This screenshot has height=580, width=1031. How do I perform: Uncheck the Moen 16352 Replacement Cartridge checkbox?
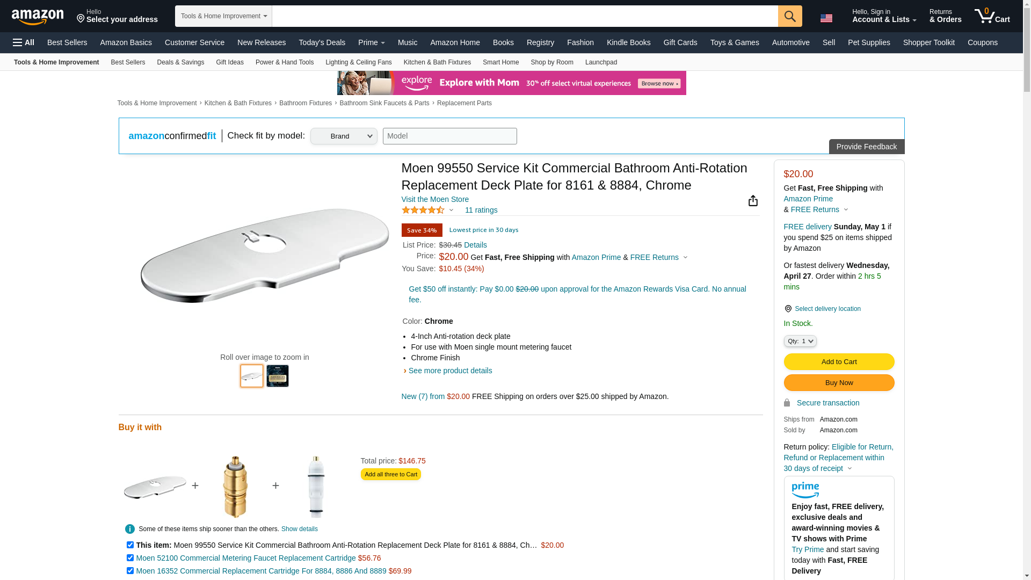(x=130, y=571)
